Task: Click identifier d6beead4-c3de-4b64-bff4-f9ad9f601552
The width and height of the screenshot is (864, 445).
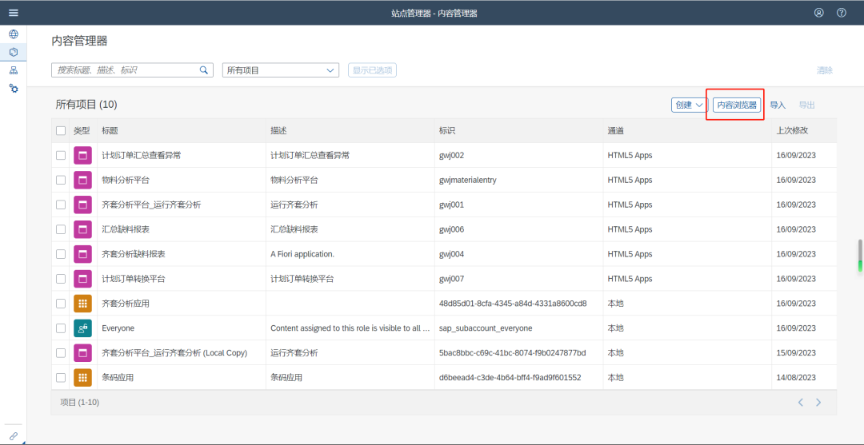Action: [510, 377]
